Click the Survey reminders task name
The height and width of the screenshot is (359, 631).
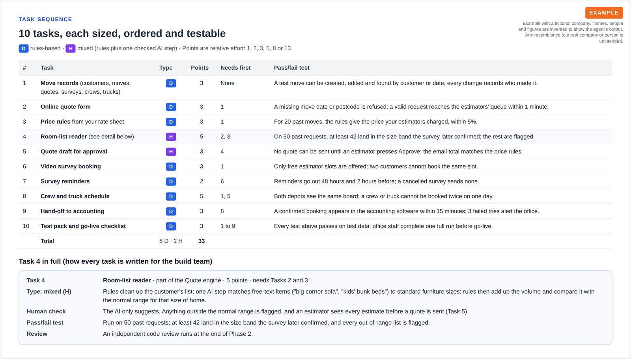(x=65, y=181)
